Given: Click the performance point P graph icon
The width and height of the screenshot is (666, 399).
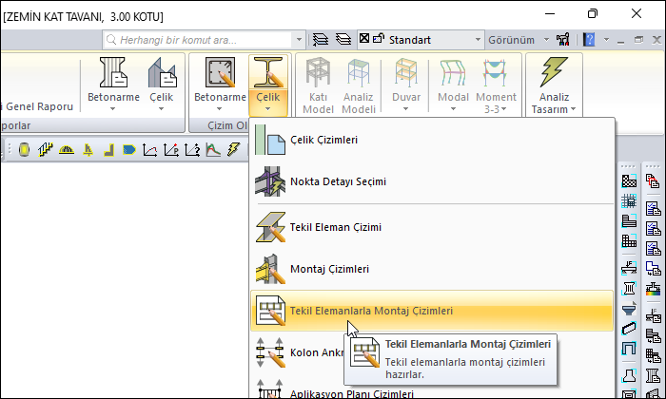Looking at the screenshot, I should (171, 150).
